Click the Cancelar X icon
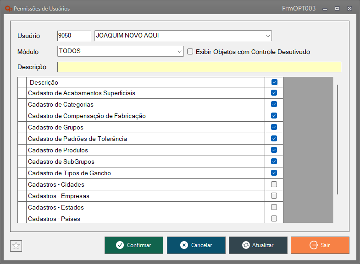This screenshot has height=264, width=360. pos(184,245)
